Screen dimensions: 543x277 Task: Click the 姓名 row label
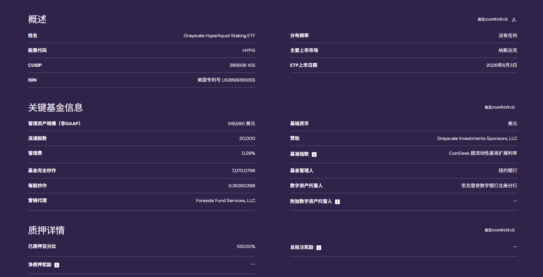(x=33, y=36)
